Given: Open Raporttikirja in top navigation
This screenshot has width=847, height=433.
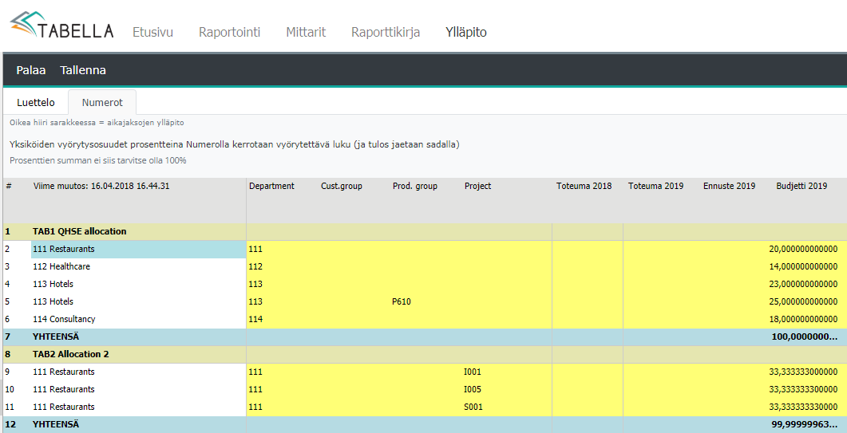Looking at the screenshot, I should 386,33.
